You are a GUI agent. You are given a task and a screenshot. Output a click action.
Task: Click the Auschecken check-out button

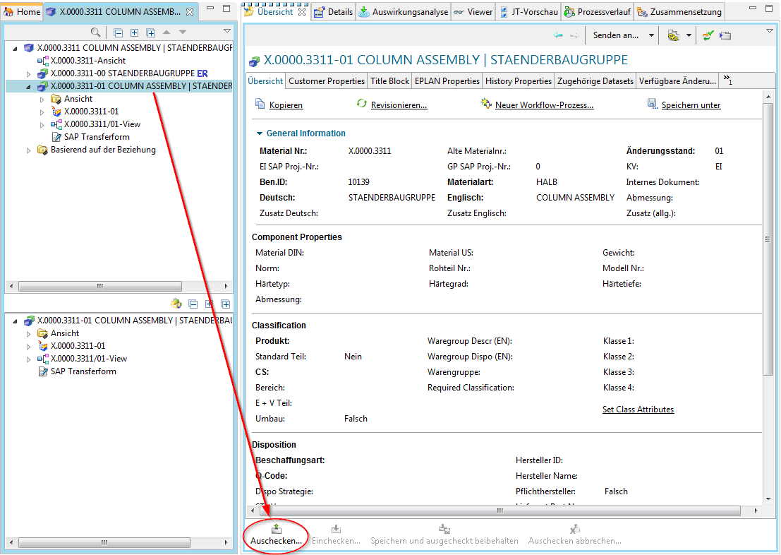pyautogui.click(x=276, y=535)
